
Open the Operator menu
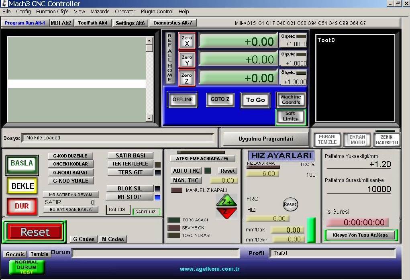125,12
